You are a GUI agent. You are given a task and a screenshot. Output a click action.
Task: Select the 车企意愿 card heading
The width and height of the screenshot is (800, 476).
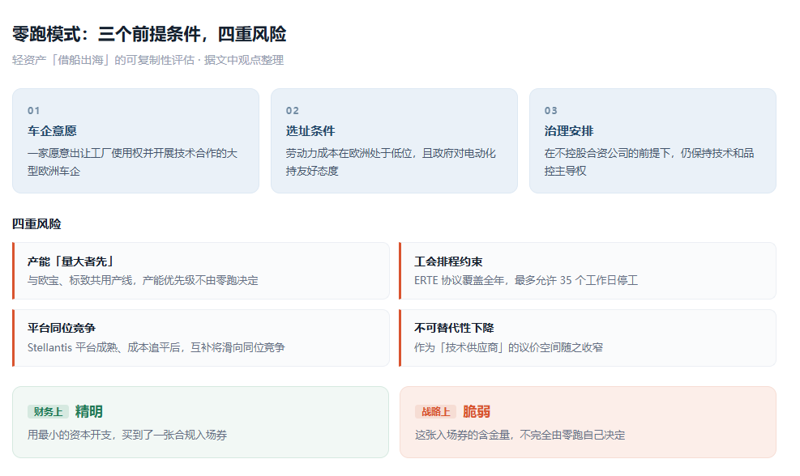(x=52, y=131)
